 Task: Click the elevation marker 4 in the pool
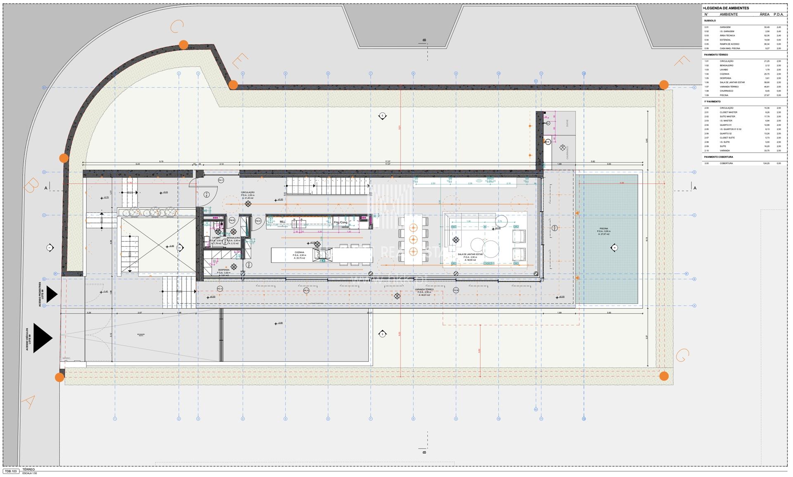614,248
